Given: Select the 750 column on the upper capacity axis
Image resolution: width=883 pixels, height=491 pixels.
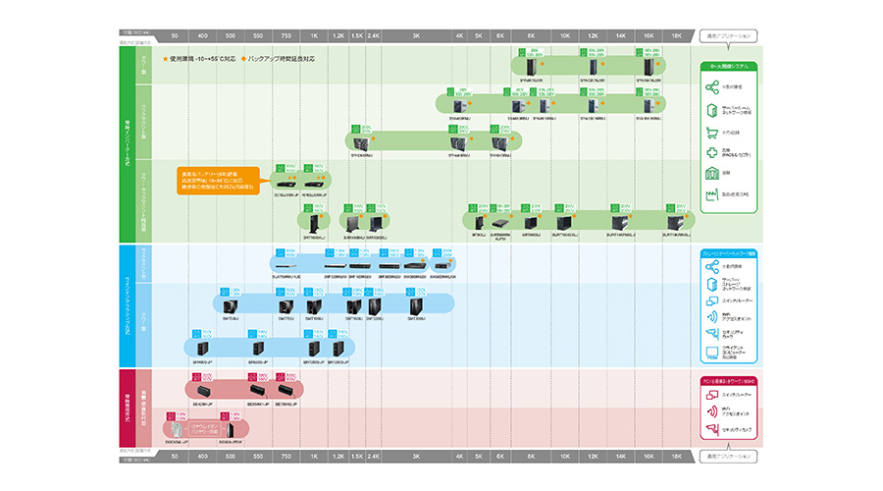Looking at the screenshot, I should click(286, 36).
